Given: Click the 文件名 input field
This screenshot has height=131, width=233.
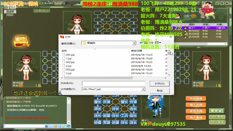Looking at the screenshot, I should (114, 83).
